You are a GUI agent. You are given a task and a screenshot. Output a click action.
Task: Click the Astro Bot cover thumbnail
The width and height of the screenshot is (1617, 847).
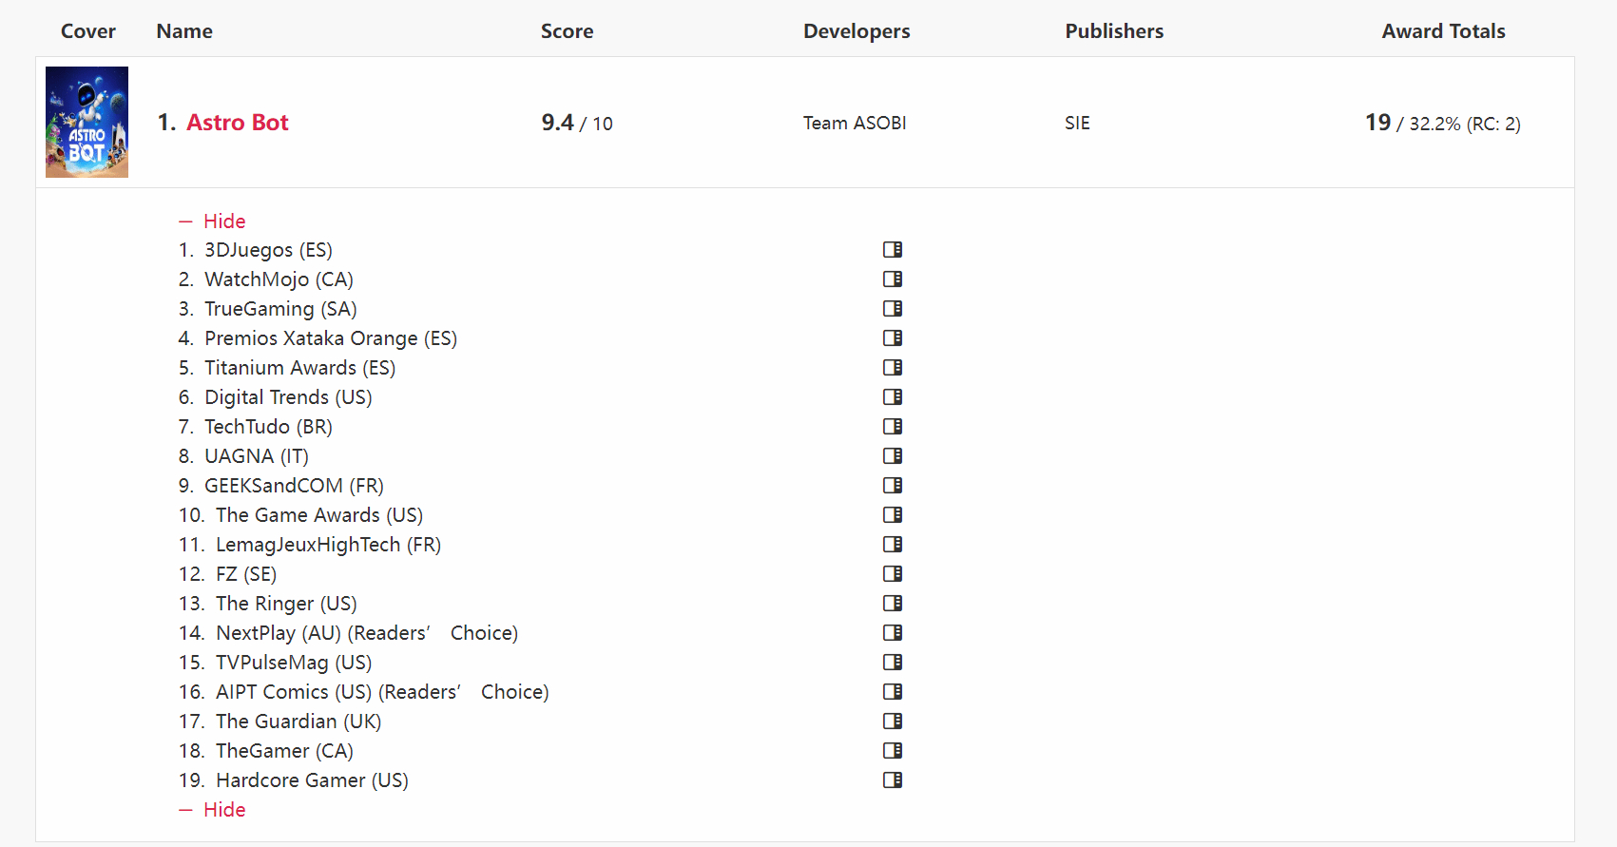[x=87, y=122]
